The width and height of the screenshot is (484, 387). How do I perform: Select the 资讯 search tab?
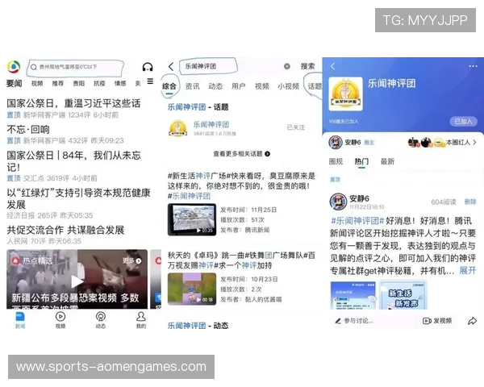192,86
